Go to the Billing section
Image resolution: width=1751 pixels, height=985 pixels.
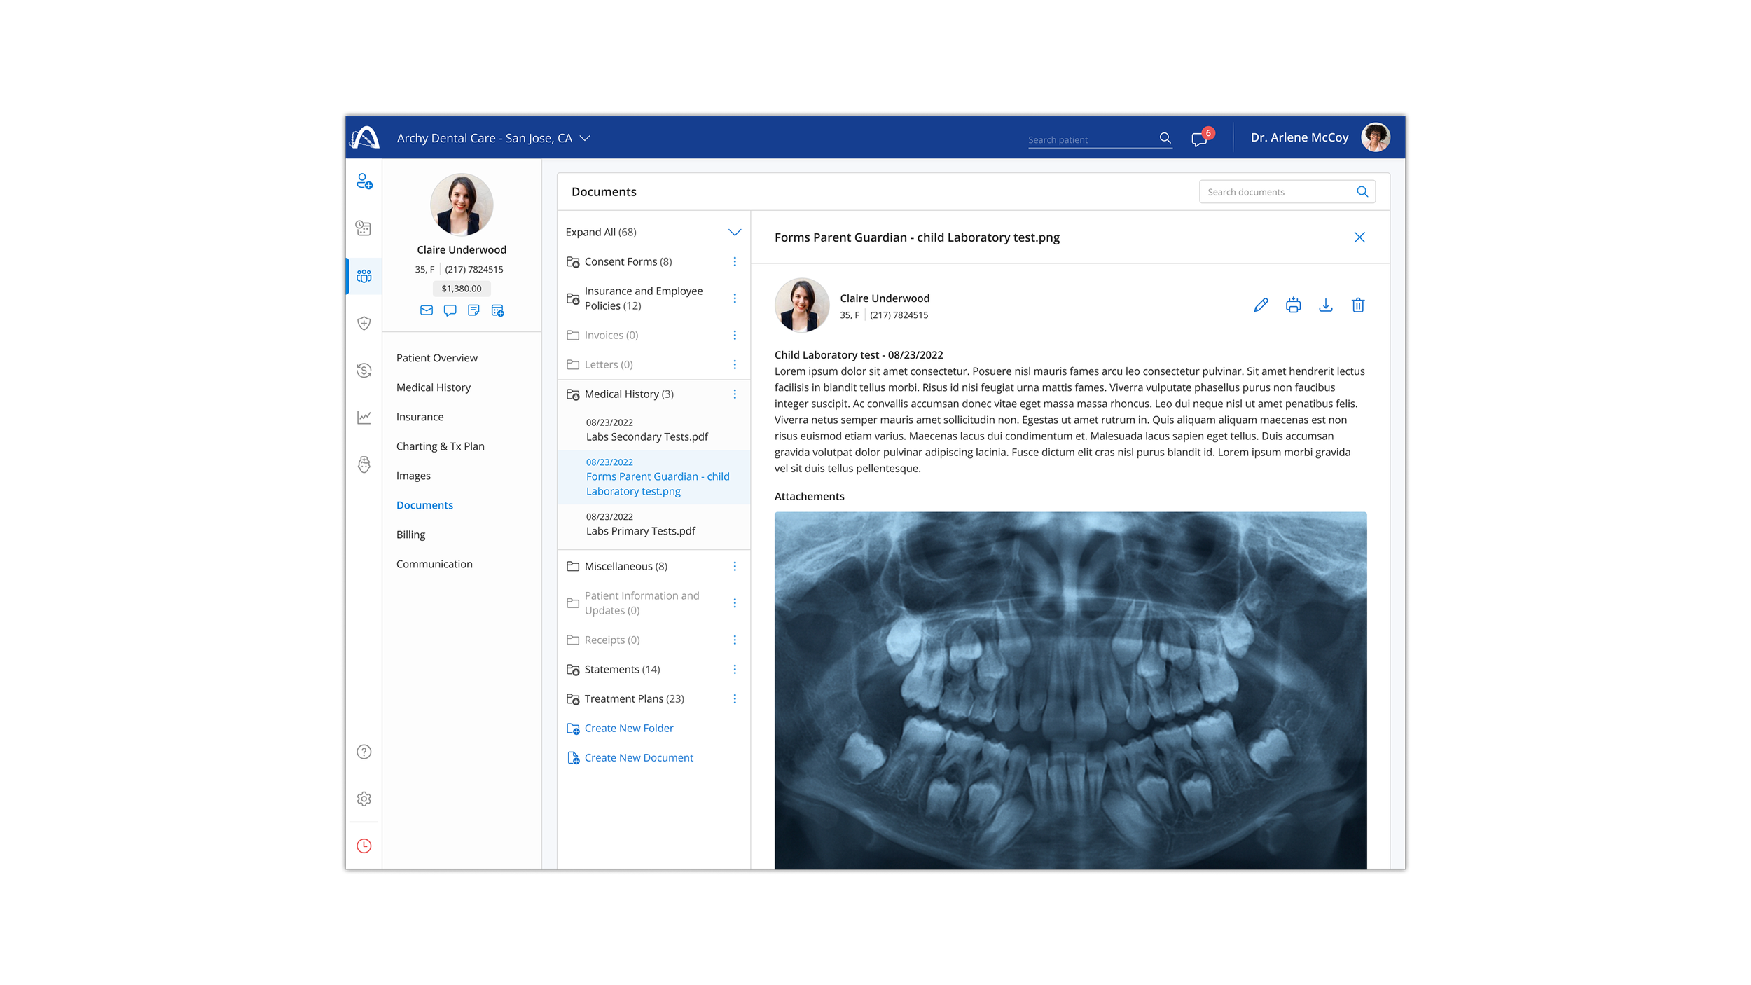pos(410,535)
